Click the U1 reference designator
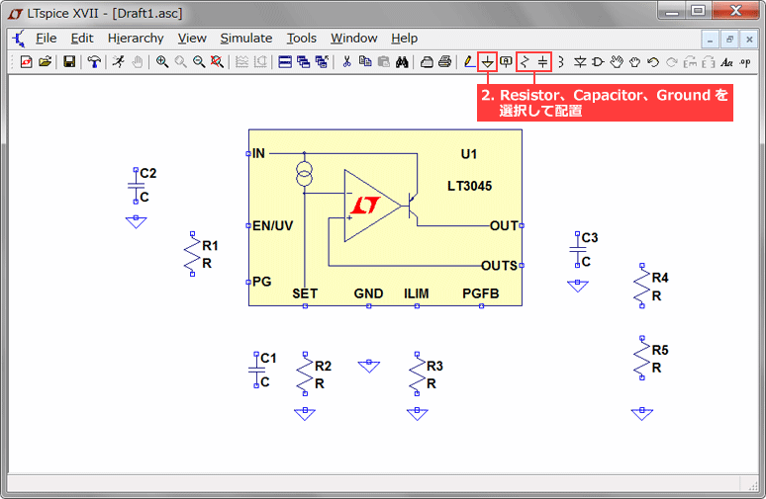 click(469, 154)
